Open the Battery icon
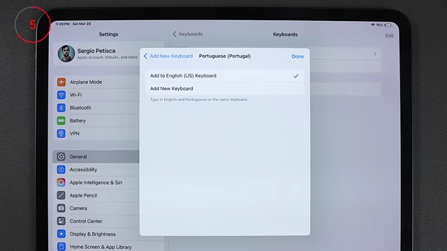The image size is (447, 251). (x=61, y=121)
